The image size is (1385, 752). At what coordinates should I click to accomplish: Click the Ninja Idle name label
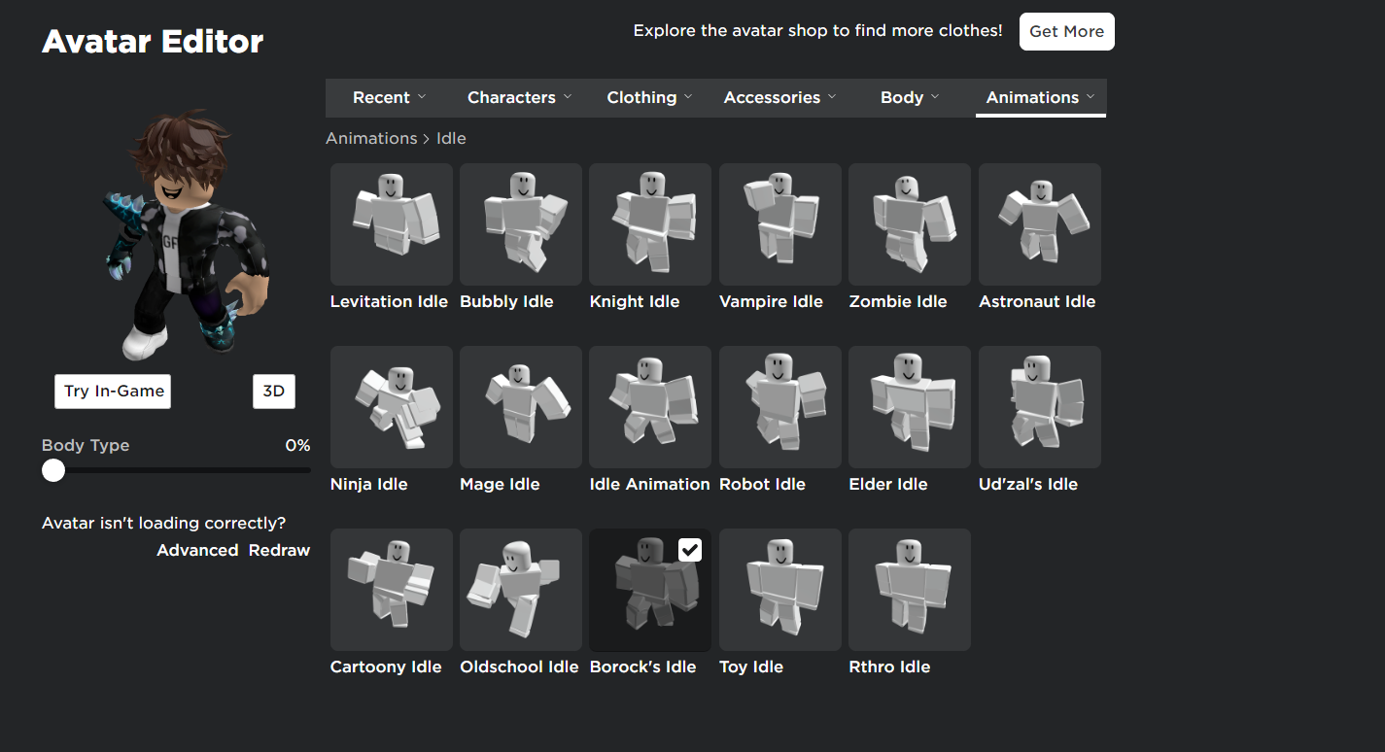(x=369, y=484)
